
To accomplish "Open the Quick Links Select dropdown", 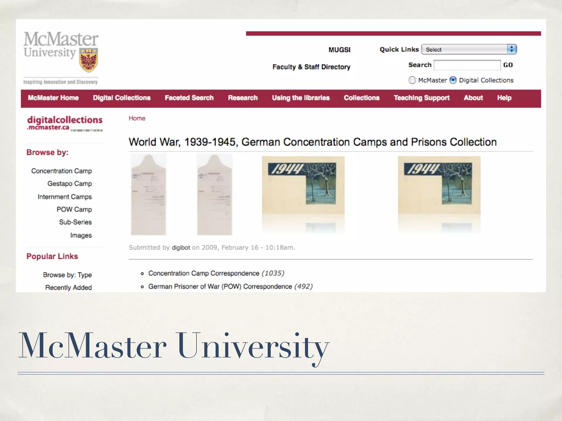I will click(469, 49).
